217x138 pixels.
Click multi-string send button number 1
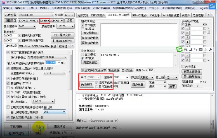point(187,28)
